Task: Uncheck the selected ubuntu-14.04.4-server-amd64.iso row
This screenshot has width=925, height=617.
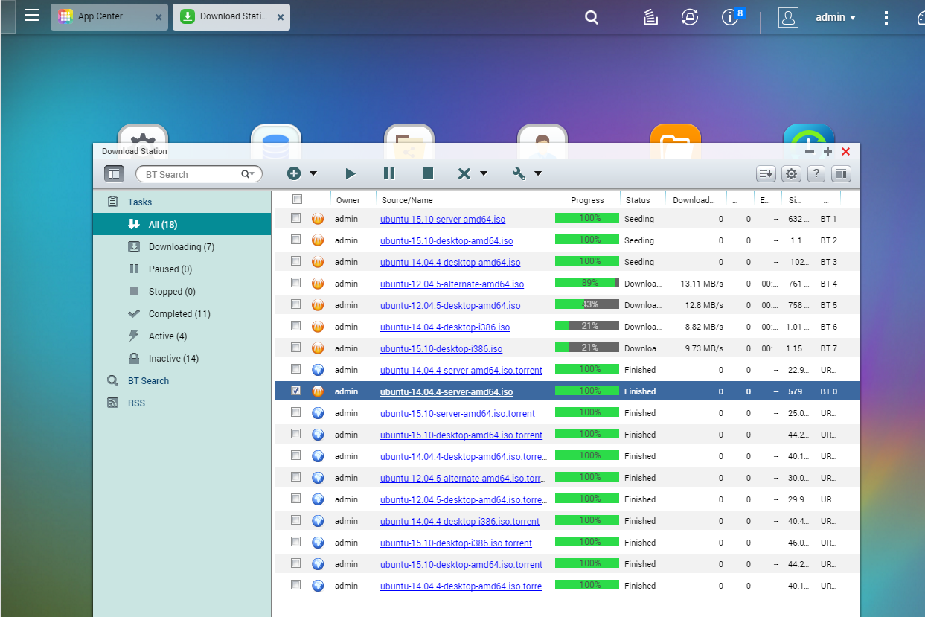Action: point(296,391)
